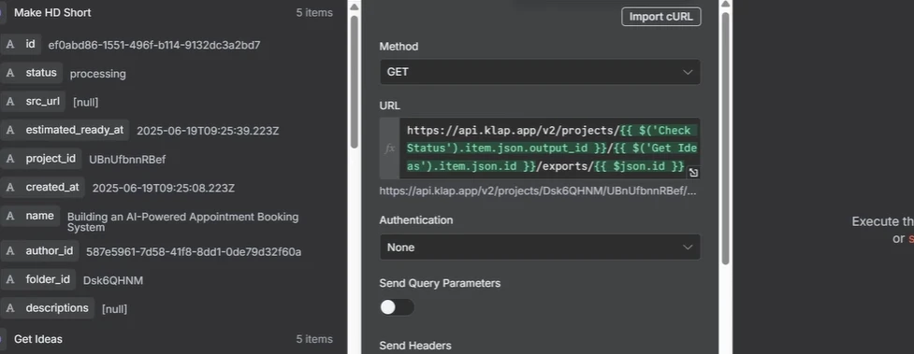Click inside the URL expression field
The height and width of the screenshot is (354, 914).
[550, 149]
